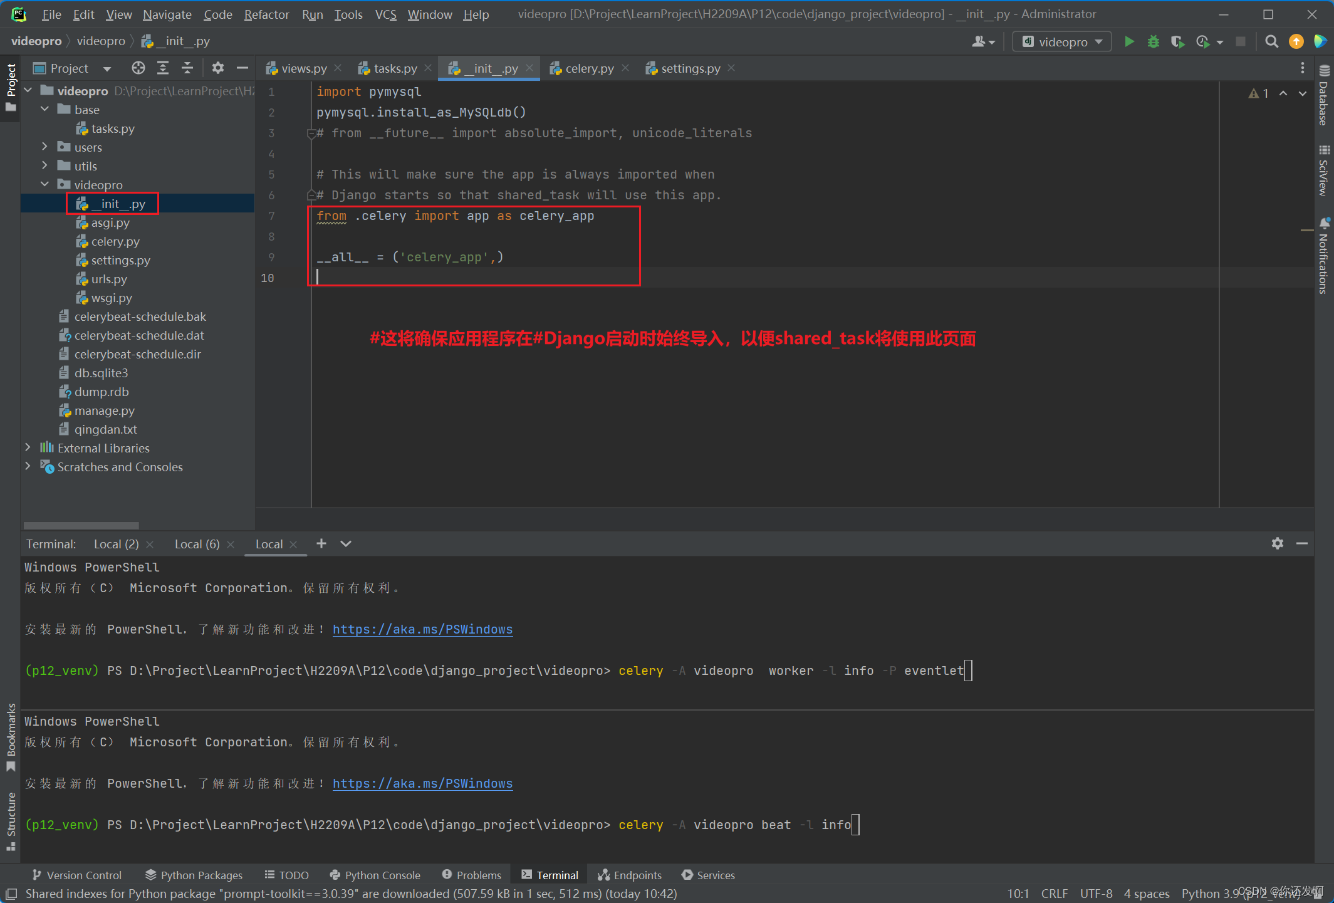The width and height of the screenshot is (1334, 903).
Task: Switch to celery.py editor tab
Action: [589, 68]
